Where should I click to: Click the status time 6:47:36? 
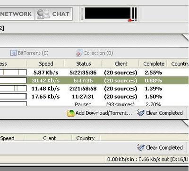click(83, 81)
